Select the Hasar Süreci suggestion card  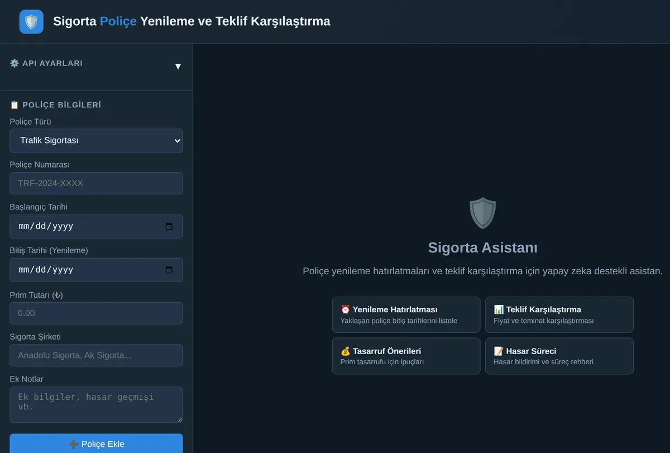(559, 356)
